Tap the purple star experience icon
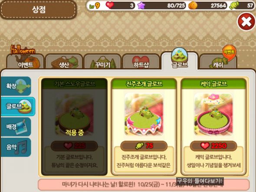256x192 pixels. 141,6
